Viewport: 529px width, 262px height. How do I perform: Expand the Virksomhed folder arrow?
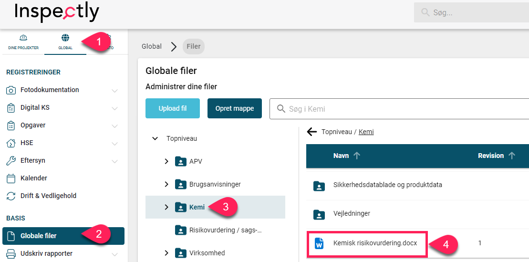pos(166,253)
